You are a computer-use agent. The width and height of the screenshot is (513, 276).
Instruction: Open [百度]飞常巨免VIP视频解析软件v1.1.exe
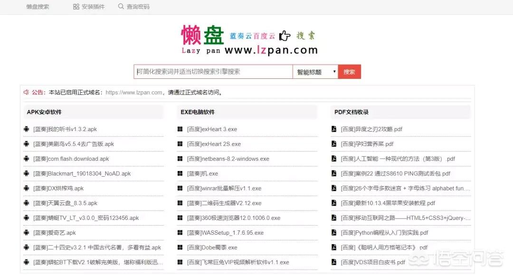click(238, 262)
